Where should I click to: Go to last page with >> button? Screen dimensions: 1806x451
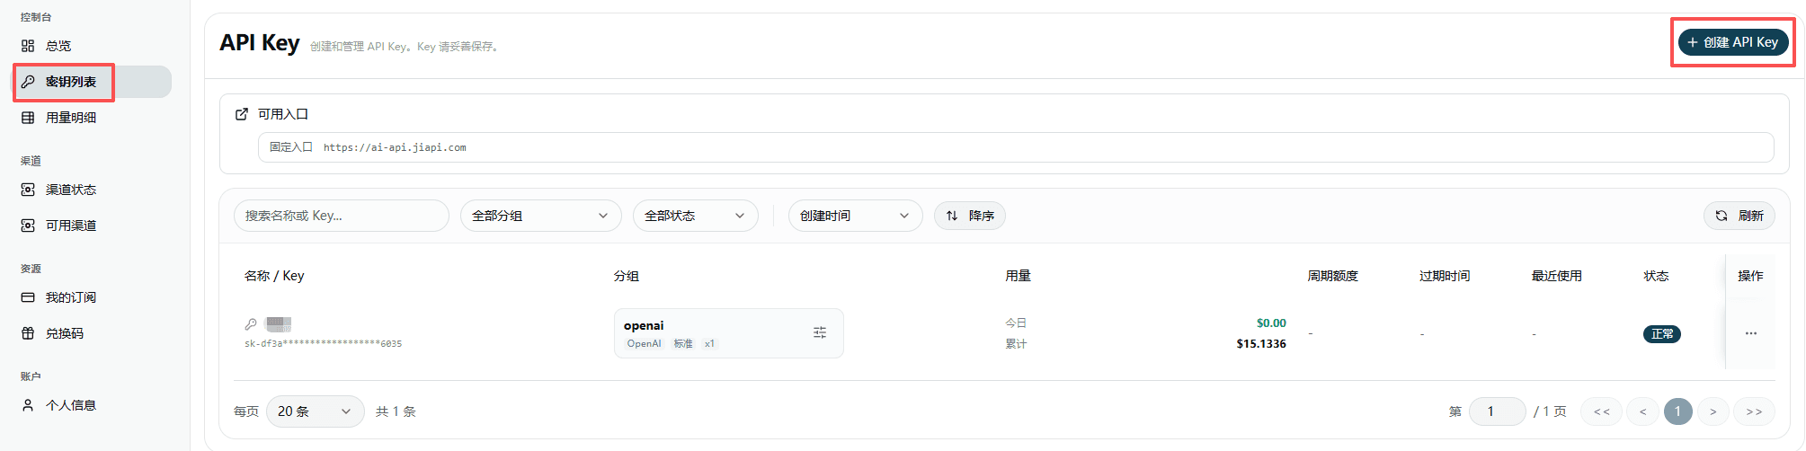[x=1754, y=411]
